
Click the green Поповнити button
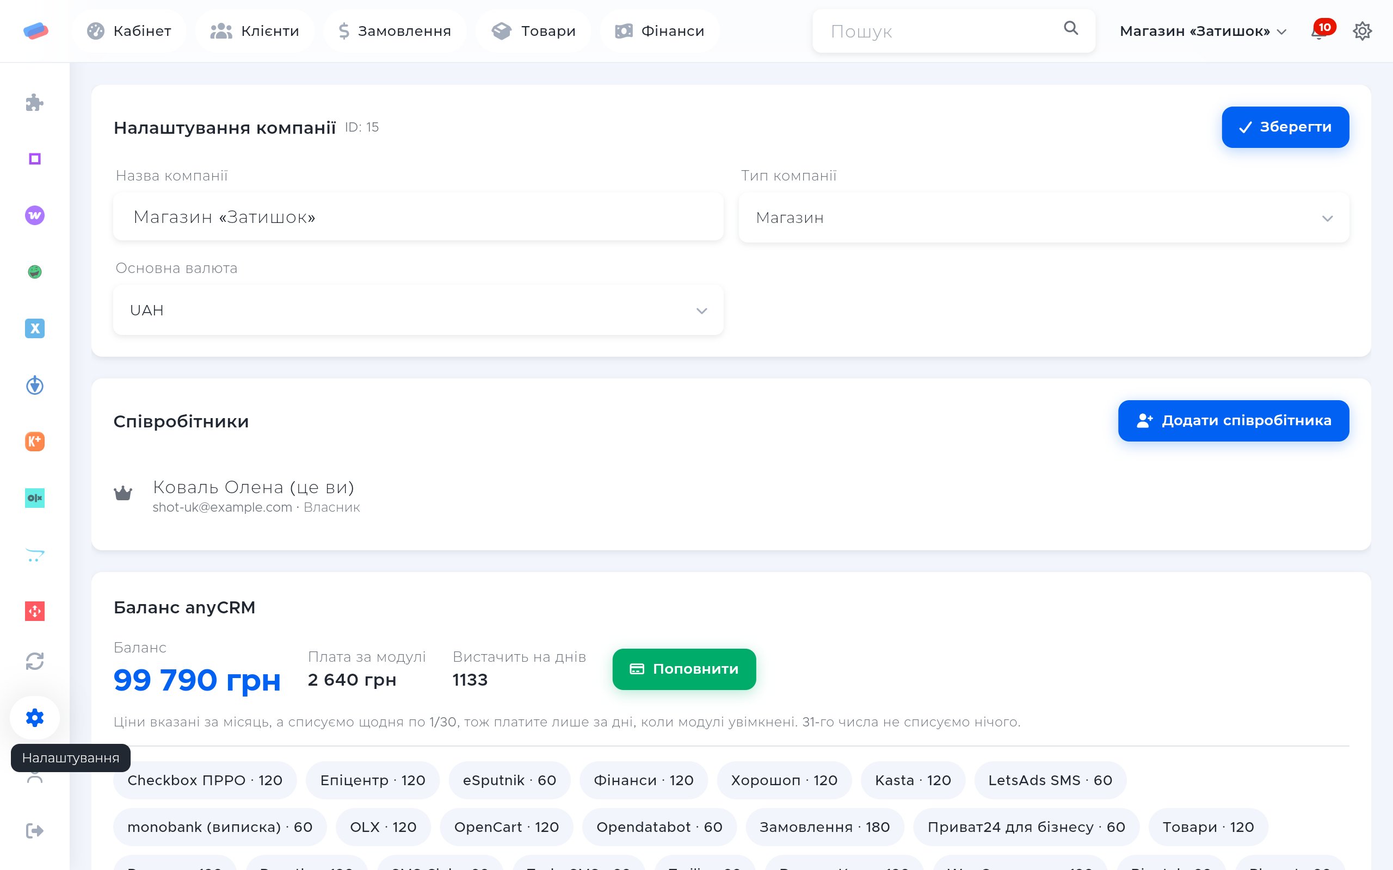pyautogui.click(x=684, y=669)
